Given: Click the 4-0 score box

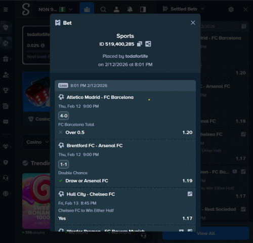Looking at the screenshot, I should 64,116.
